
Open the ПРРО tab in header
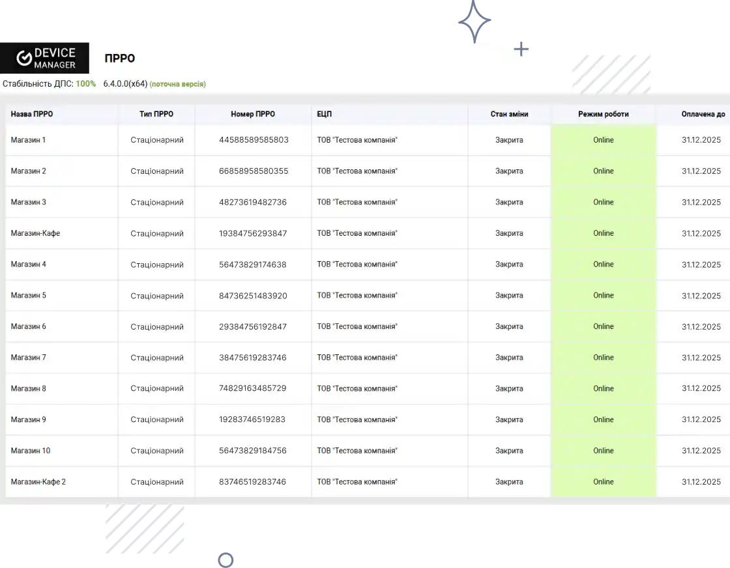(119, 59)
